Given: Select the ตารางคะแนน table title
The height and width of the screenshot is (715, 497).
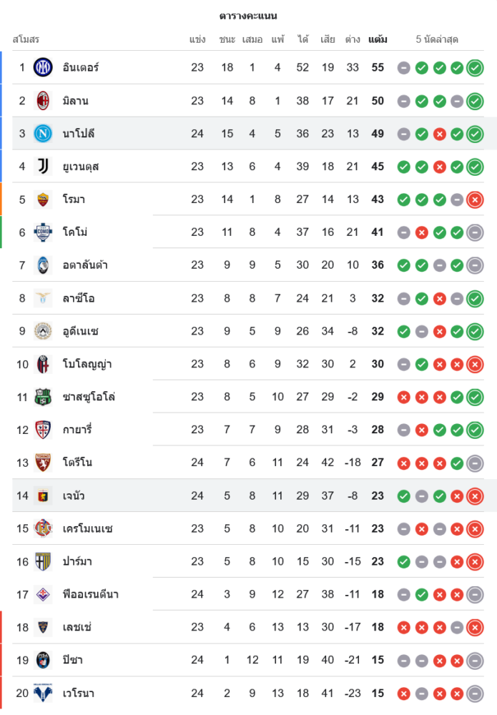Looking at the screenshot, I should [248, 16].
